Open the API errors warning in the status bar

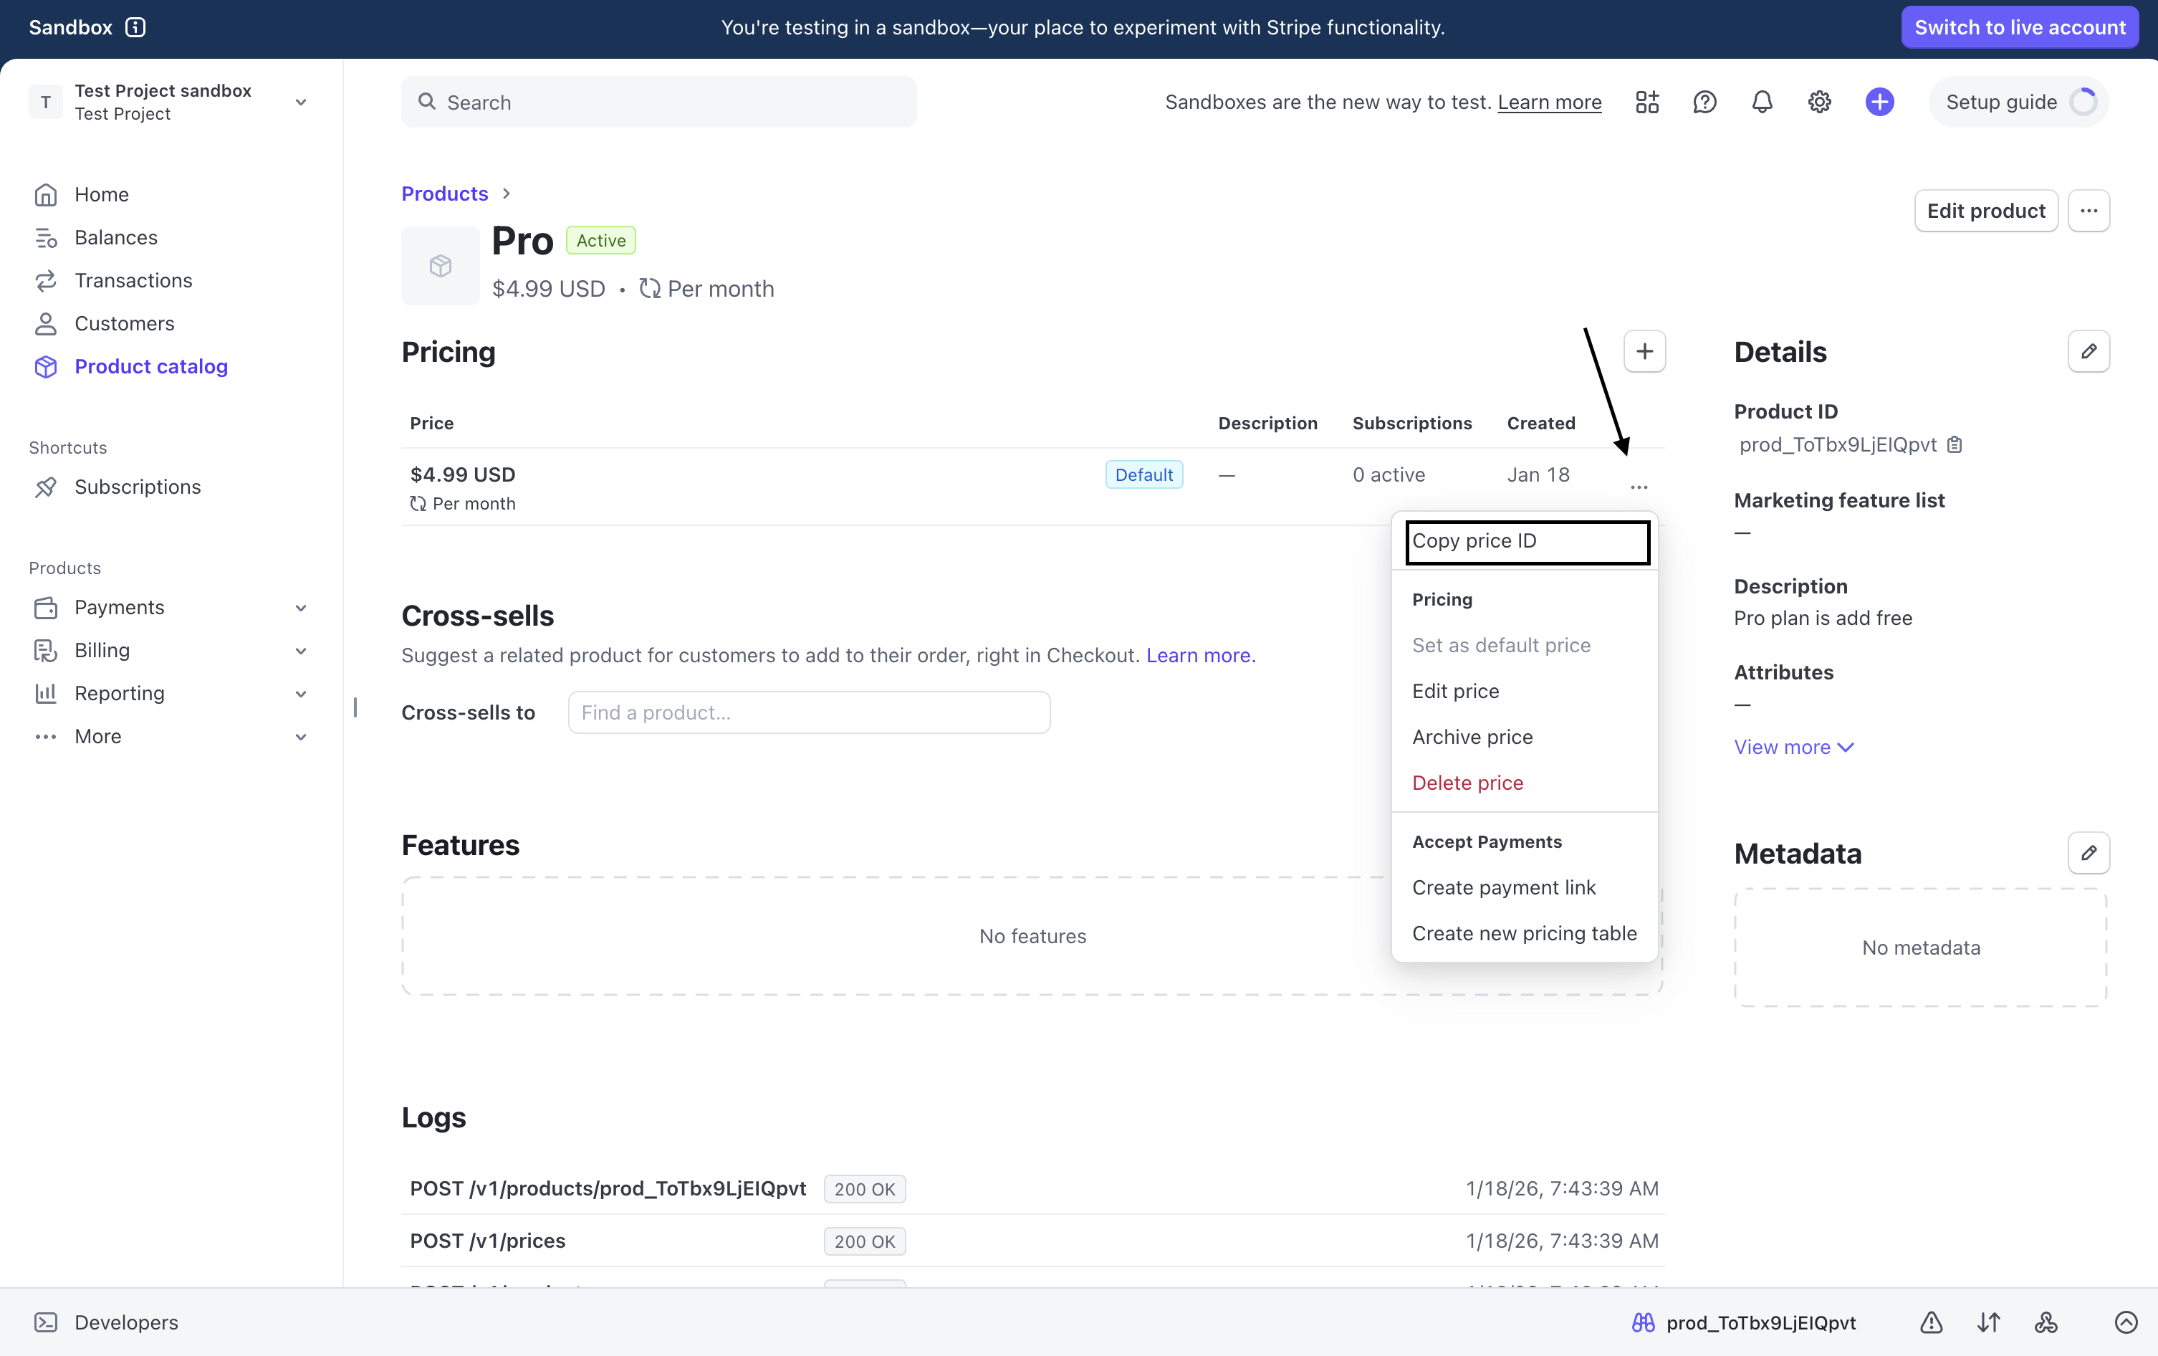click(1930, 1322)
